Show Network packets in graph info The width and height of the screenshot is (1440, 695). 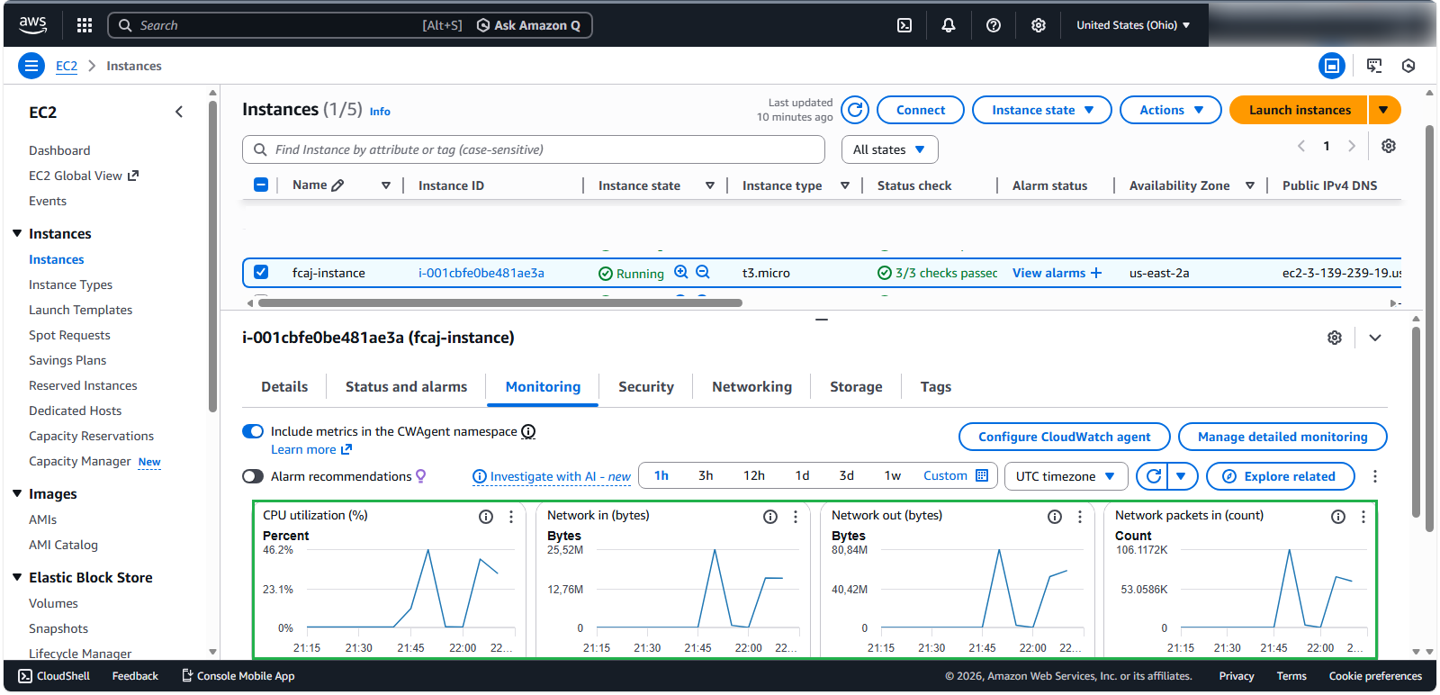(x=1338, y=517)
